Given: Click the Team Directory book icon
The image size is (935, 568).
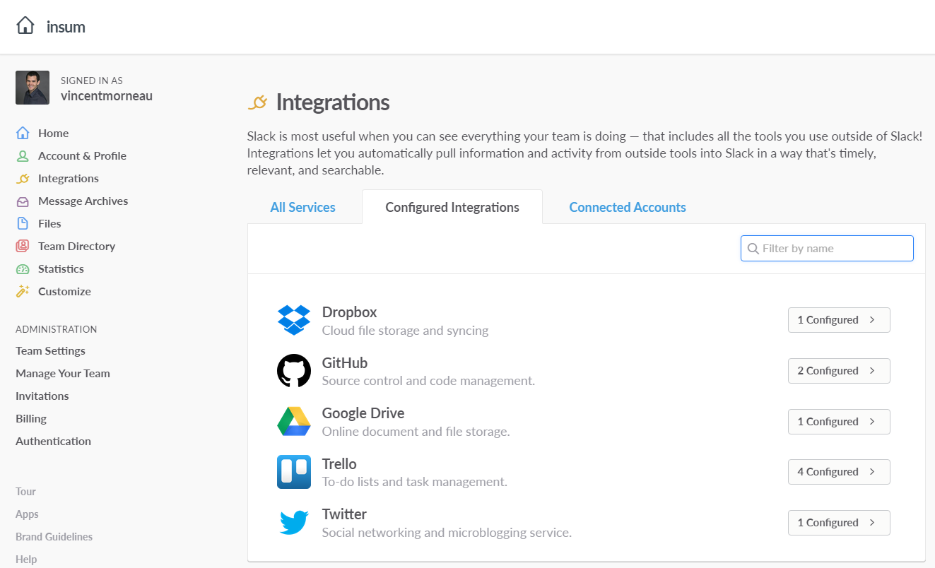Looking at the screenshot, I should [x=23, y=246].
